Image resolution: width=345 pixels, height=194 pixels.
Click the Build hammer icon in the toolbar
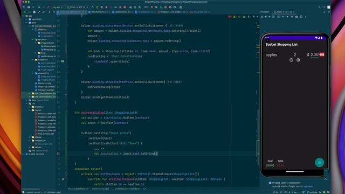[49, 7]
